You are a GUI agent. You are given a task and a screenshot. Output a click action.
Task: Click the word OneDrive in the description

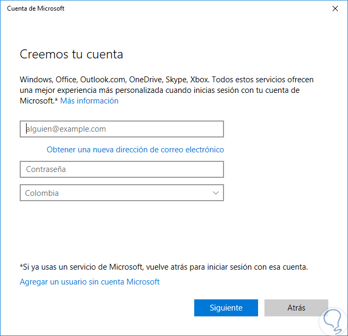point(145,80)
